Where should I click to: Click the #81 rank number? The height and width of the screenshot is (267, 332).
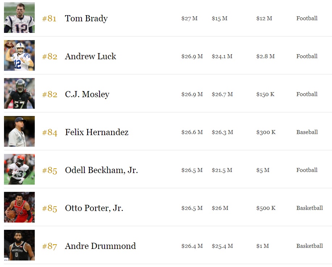(49, 18)
